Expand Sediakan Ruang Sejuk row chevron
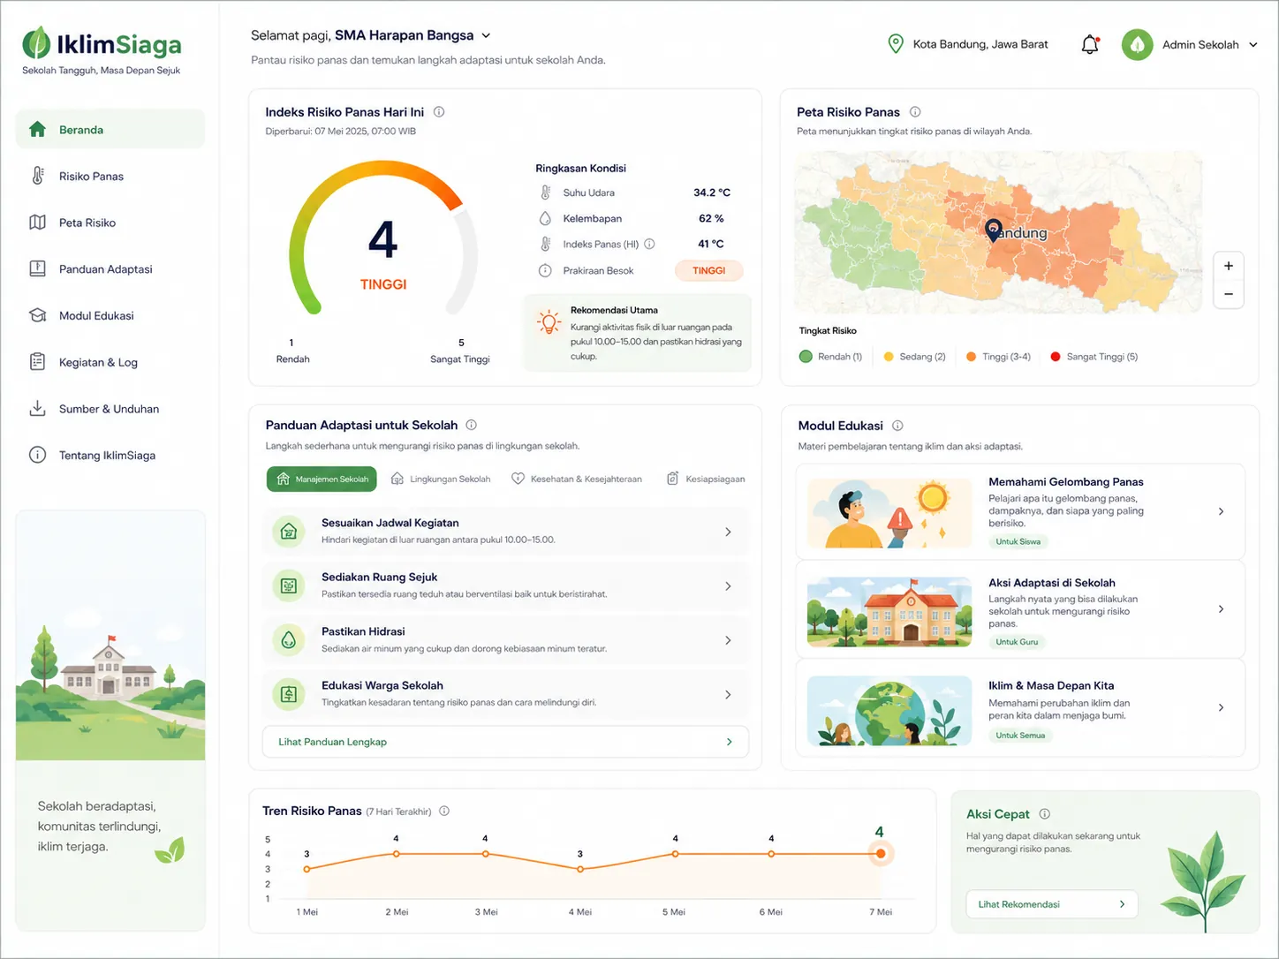The width and height of the screenshot is (1279, 959). 728,586
